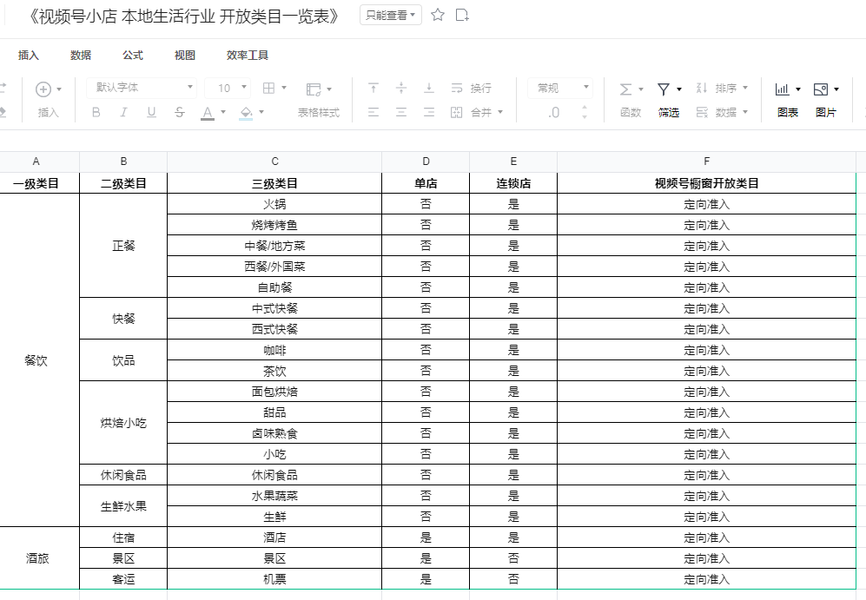
Task: Toggle italic formatting
Action: click(x=123, y=113)
